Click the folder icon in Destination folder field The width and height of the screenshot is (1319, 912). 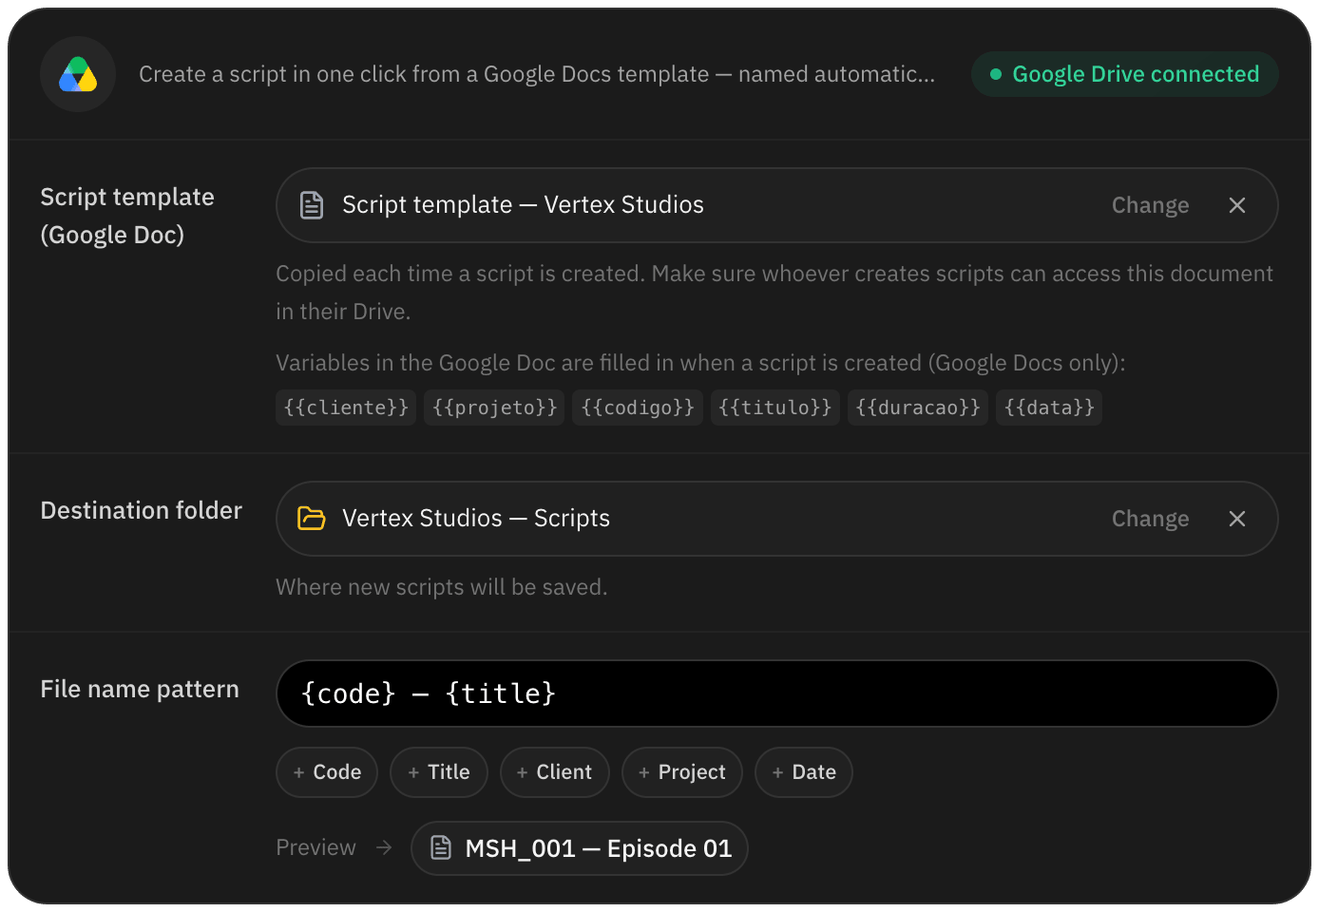point(312,519)
